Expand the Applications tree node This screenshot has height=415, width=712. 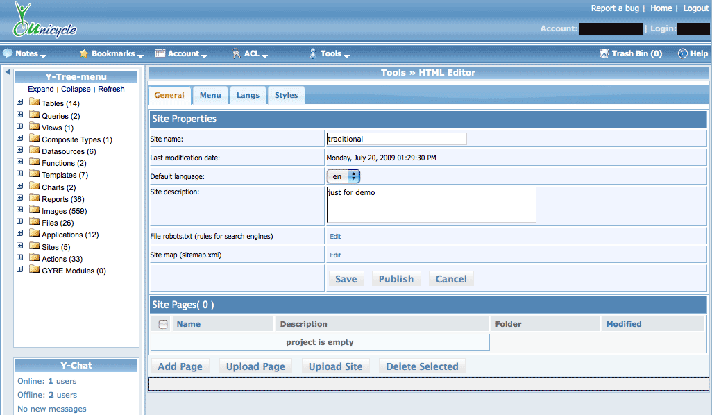coord(20,234)
